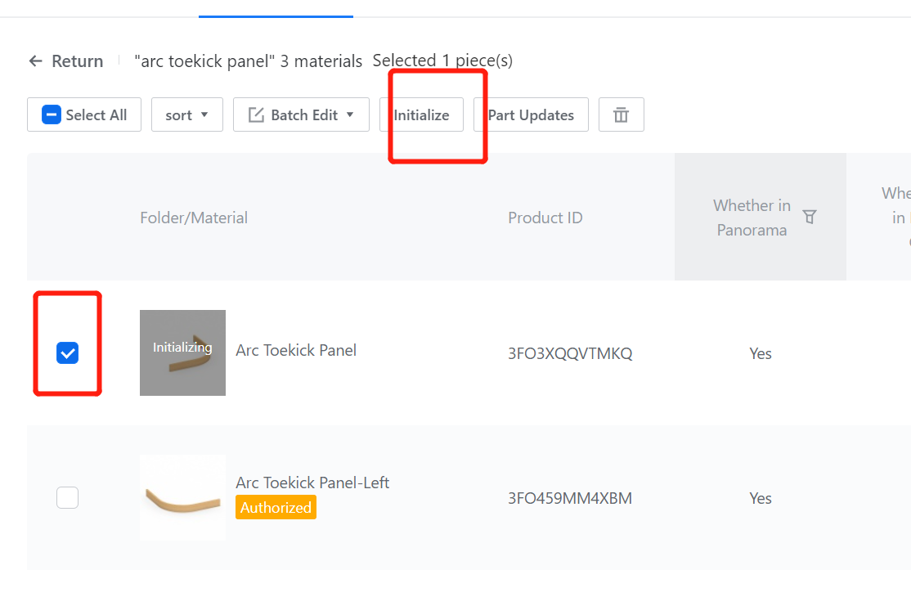Expand the Batch Edit dropdown arrow
This screenshot has height=597, width=911.
coord(350,114)
